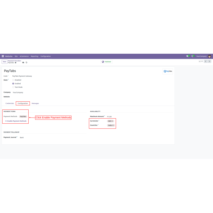Save record with the cloud upload icon
213x213 pixels.
point(23,63)
